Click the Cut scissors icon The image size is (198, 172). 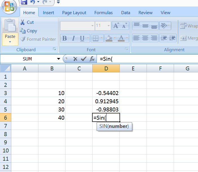[23, 22]
